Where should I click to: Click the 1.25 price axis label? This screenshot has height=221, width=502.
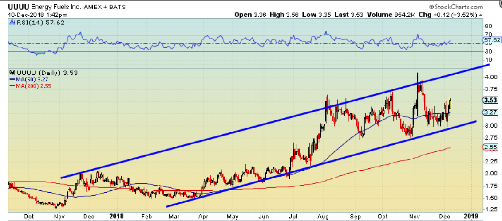(x=491, y=210)
